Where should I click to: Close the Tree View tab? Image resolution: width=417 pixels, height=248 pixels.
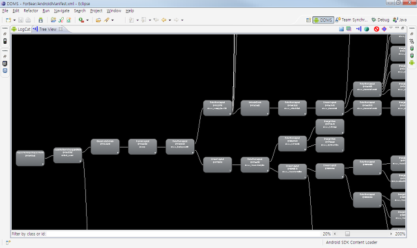click(x=61, y=29)
